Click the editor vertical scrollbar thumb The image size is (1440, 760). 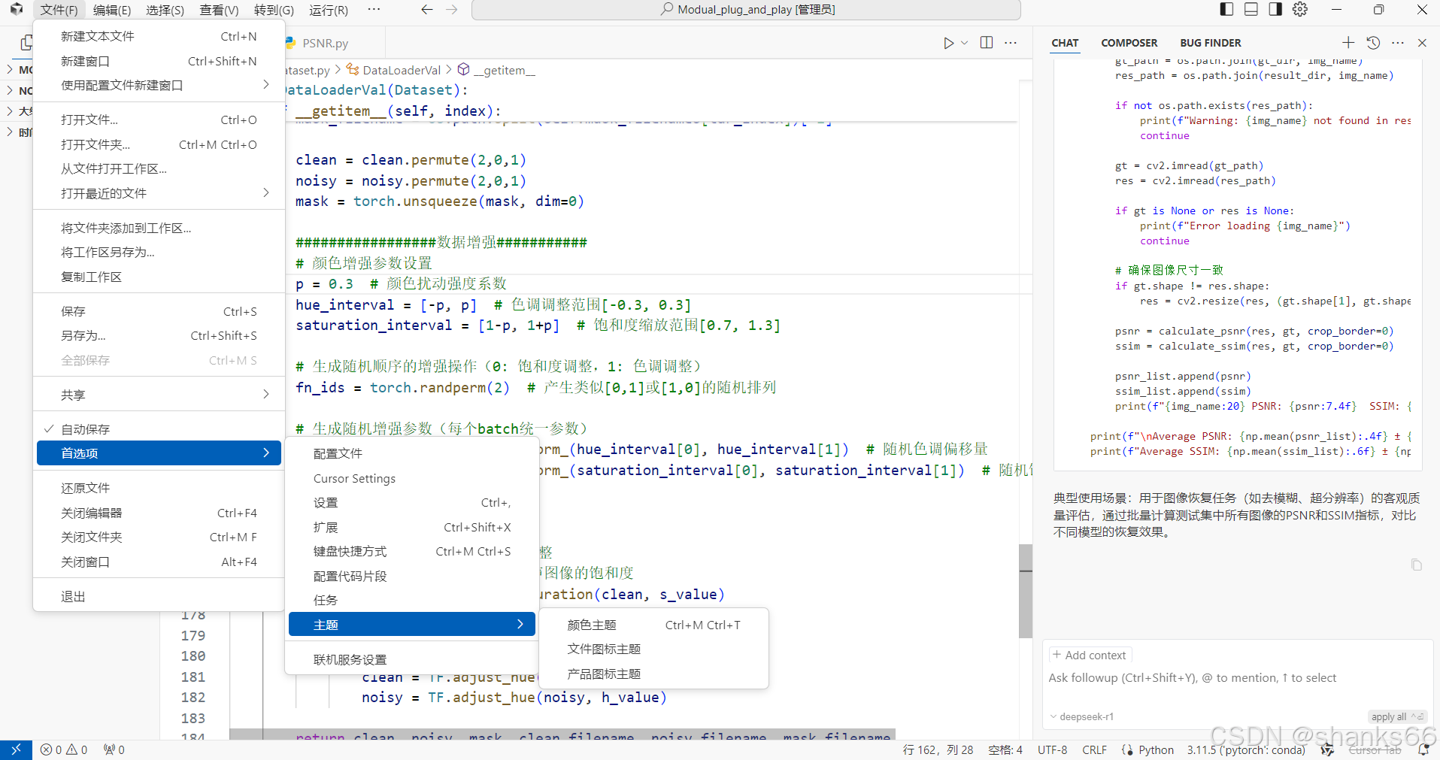(1026, 591)
